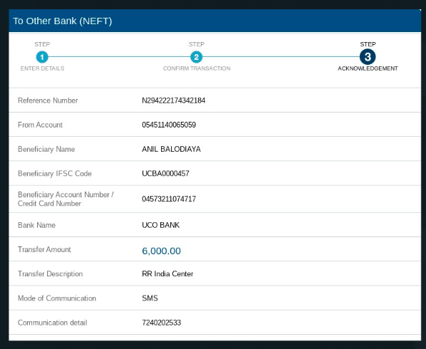The image size is (426, 349).
Task: Click the Reference Number label
Action: click(x=48, y=100)
